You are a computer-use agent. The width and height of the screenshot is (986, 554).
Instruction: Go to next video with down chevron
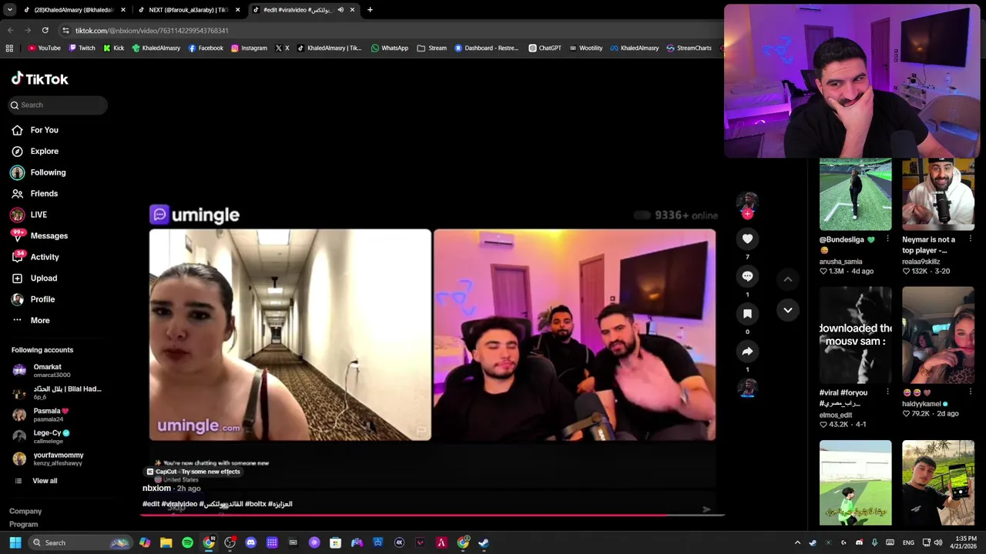point(787,310)
